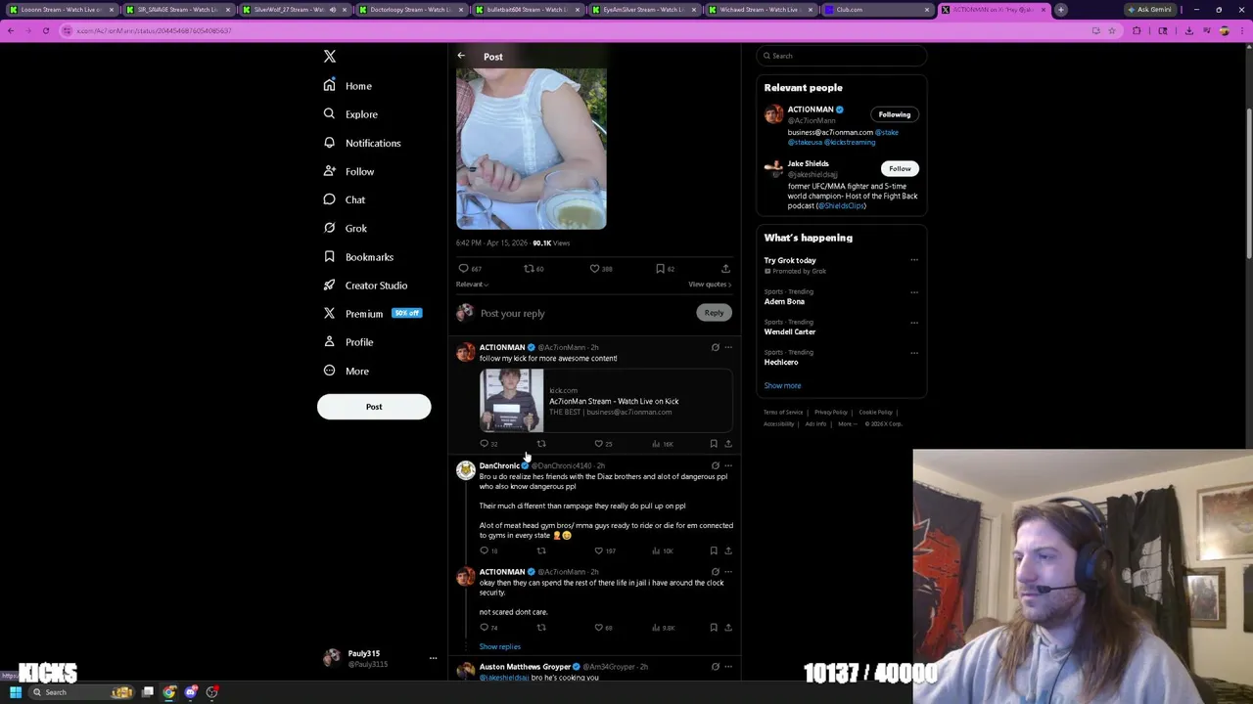Image resolution: width=1253 pixels, height=704 pixels.
Task: Open Grok in the sidebar
Action: pyautogui.click(x=345, y=228)
